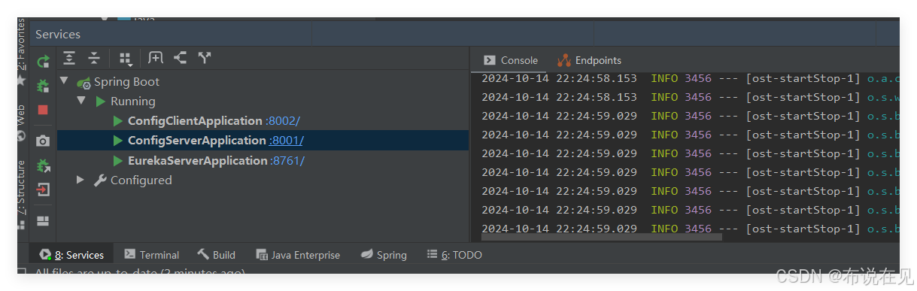917x291 pixels.
Task: Click the red Stop icon in the sidebar
Action: click(x=43, y=110)
